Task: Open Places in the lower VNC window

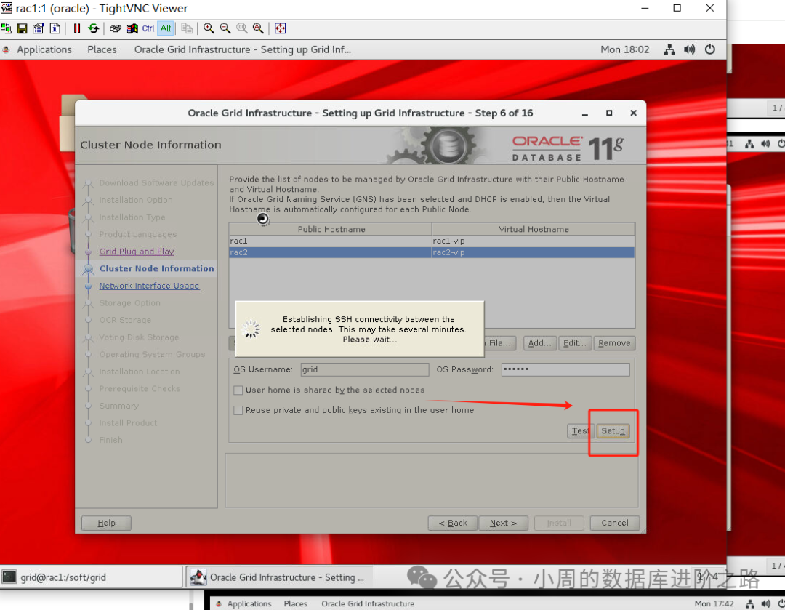Action: point(295,604)
